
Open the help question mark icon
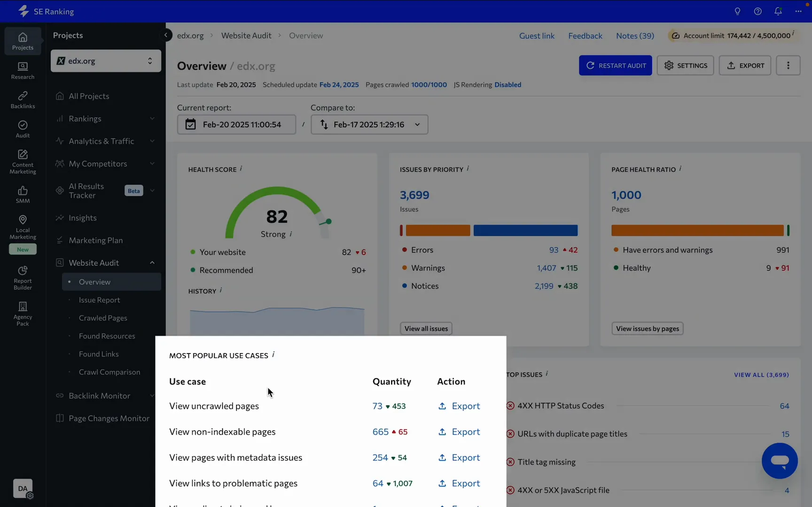coord(757,11)
